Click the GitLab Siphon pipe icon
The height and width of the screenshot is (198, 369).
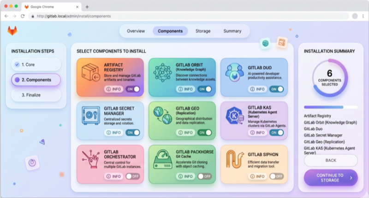tap(235, 159)
